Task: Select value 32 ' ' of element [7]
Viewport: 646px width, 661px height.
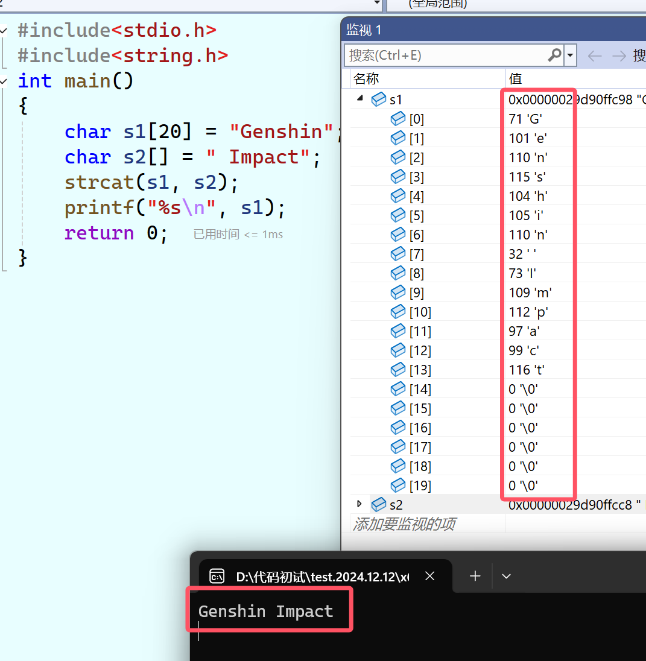Action: point(522,254)
